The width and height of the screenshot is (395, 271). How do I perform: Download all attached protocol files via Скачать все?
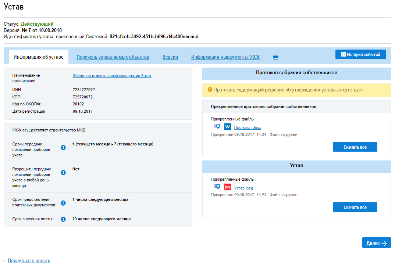point(355,147)
